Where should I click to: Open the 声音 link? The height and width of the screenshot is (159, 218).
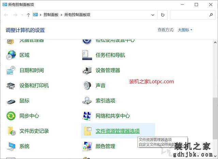click(x=100, y=85)
